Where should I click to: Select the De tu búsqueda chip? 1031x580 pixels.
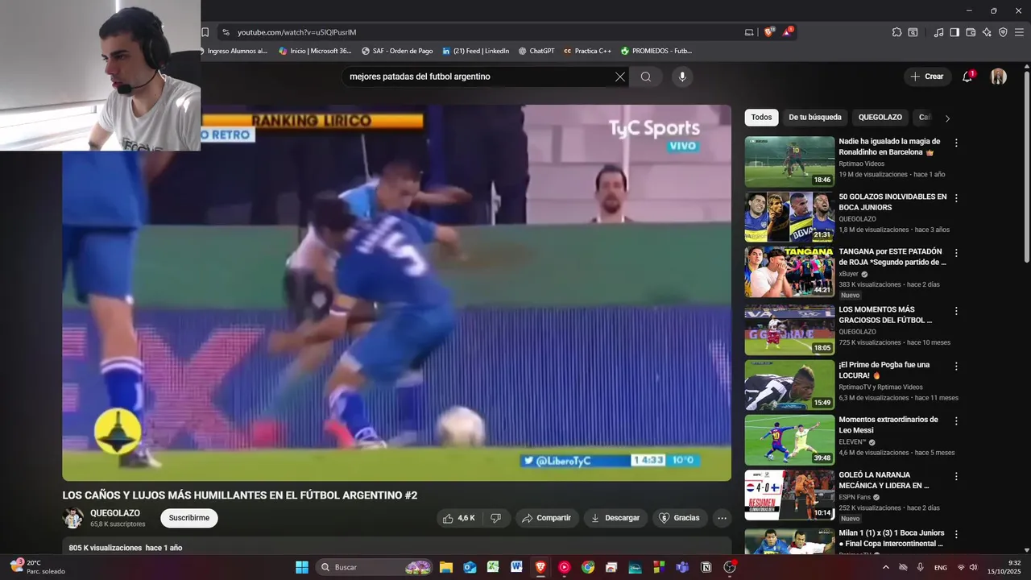click(815, 118)
